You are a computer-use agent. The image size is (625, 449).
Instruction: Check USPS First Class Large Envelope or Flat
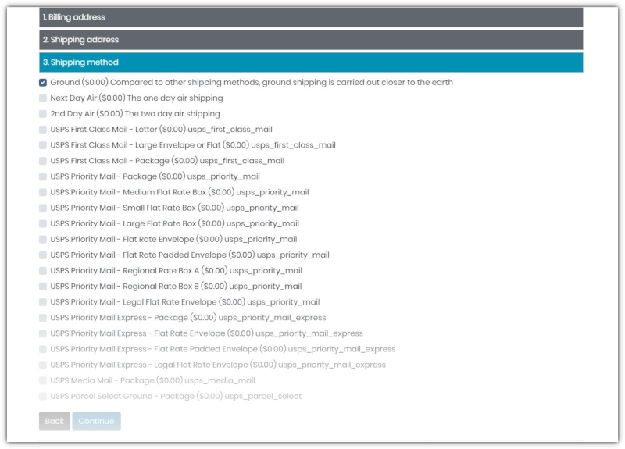[x=43, y=145]
